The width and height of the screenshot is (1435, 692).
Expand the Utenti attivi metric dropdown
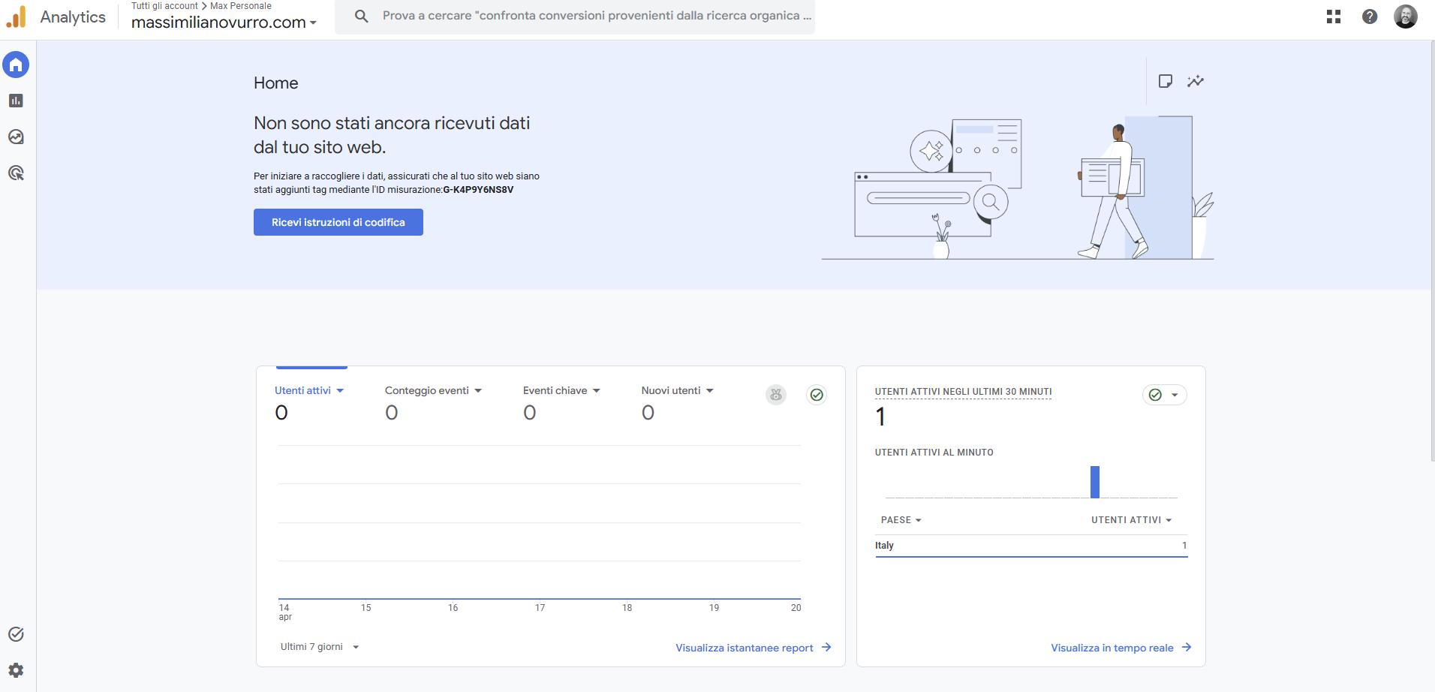click(x=309, y=390)
